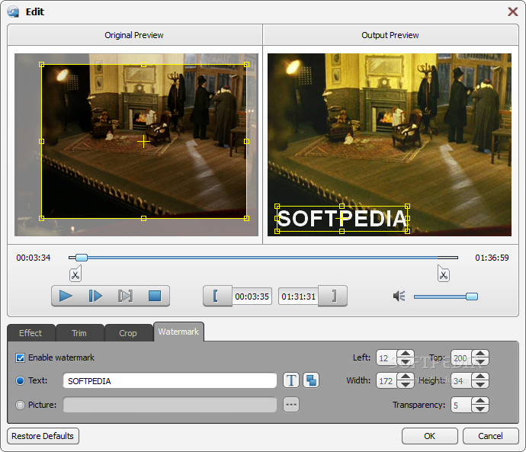Click bottom-right crop handle in Original Preview
The image size is (526, 452).
point(246,218)
